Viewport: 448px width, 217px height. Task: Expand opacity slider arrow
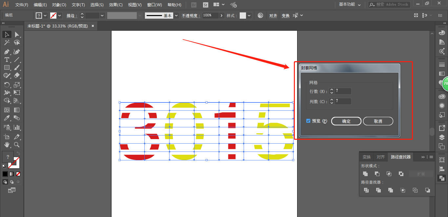point(222,15)
